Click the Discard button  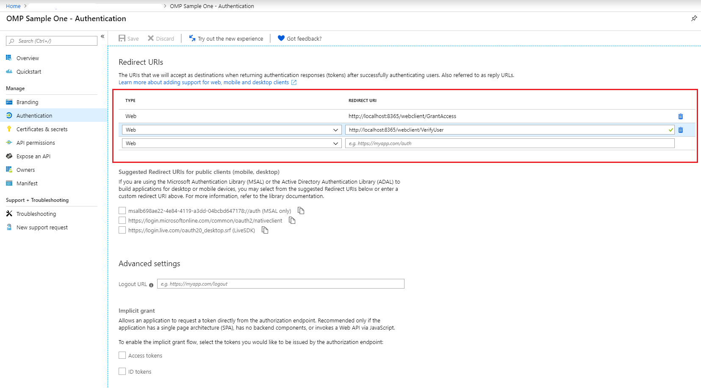(161, 39)
